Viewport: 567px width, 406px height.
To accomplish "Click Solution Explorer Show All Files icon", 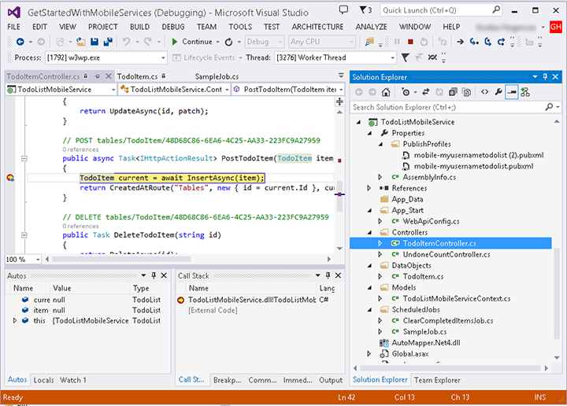I will 466,92.
